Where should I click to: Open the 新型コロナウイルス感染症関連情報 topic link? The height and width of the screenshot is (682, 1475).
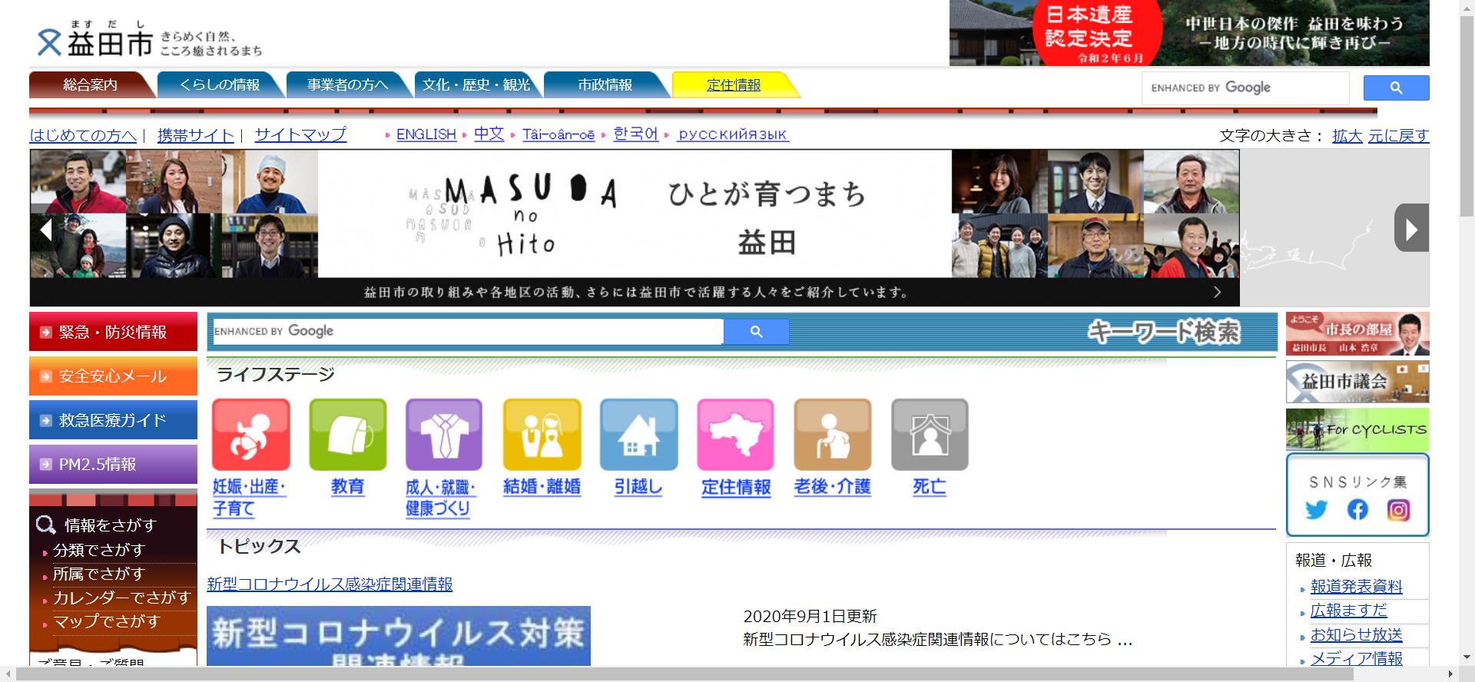[330, 584]
